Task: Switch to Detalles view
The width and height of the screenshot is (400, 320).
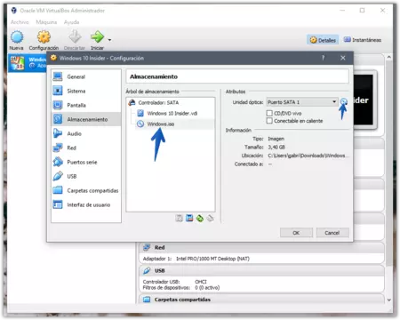Action: click(x=323, y=40)
